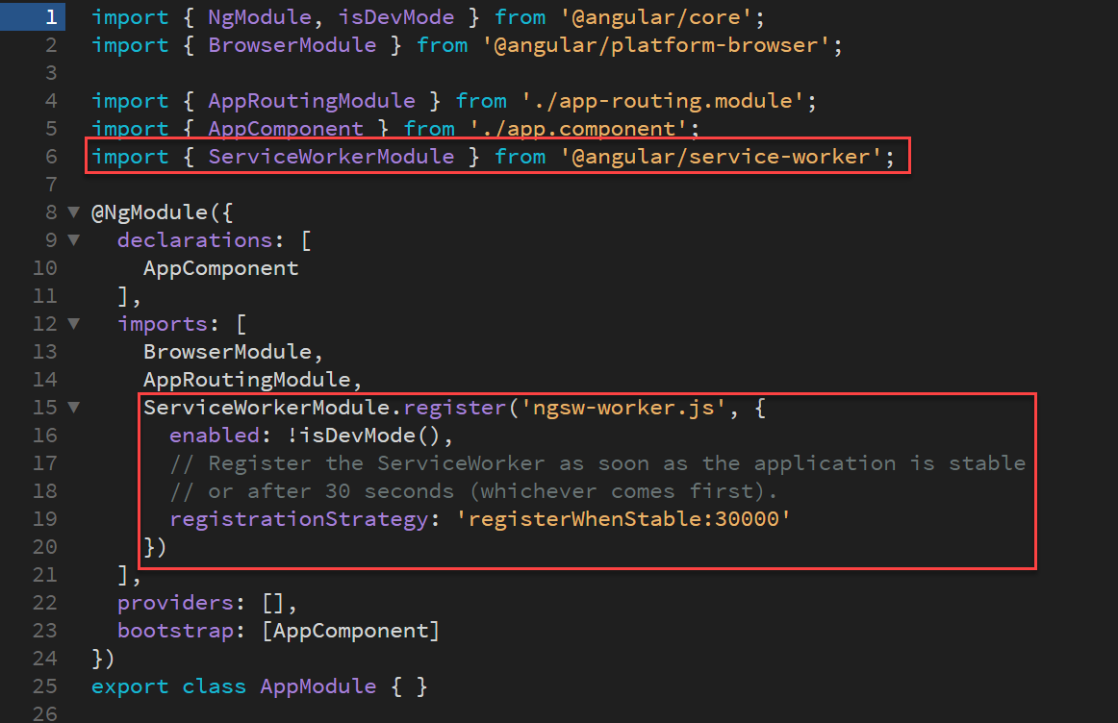Click AppComponent inside the declarations array
Viewport: 1118px width, 723px height.
pyautogui.click(x=220, y=267)
